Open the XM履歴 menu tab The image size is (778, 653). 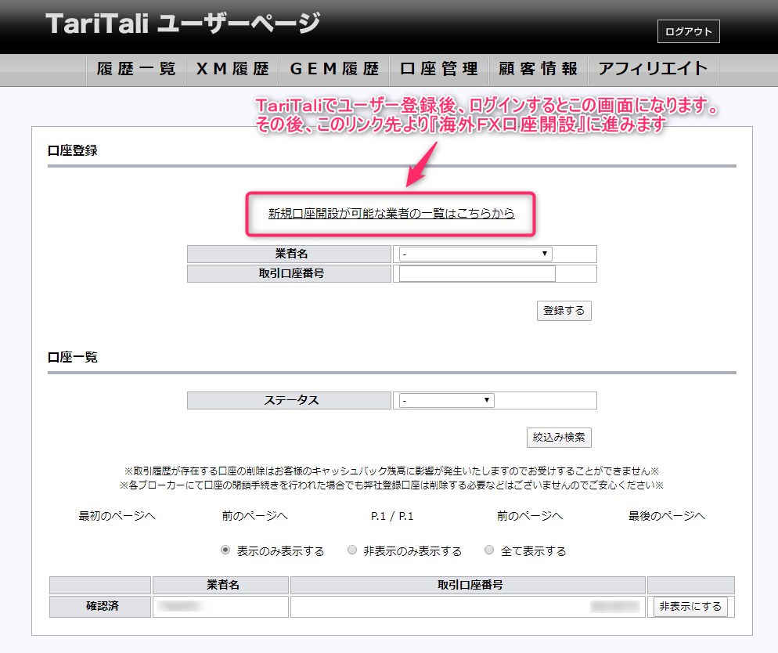pos(232,69)
